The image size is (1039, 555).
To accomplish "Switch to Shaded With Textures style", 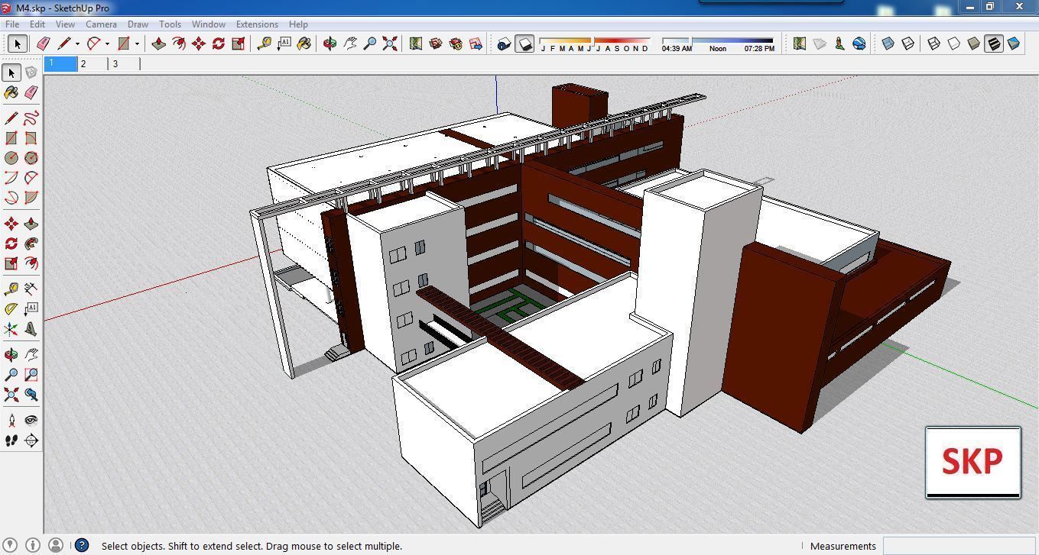I will point(994,44).
